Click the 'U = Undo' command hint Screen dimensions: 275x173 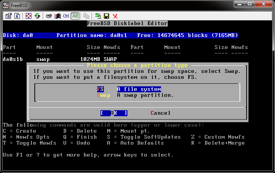(77, 143)
